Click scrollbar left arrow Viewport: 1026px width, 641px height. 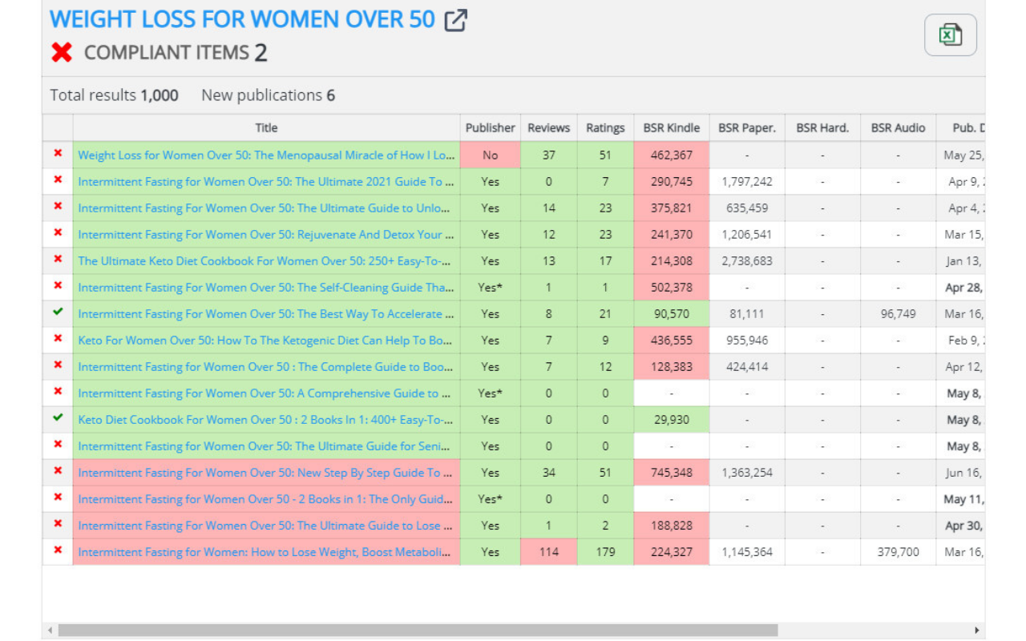[x=50, y=631]
